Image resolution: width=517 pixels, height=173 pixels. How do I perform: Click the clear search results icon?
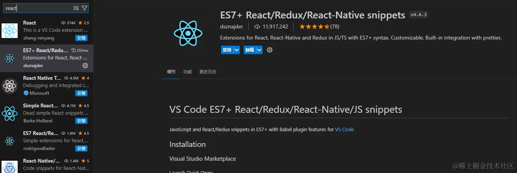click(x=76, y=8)
